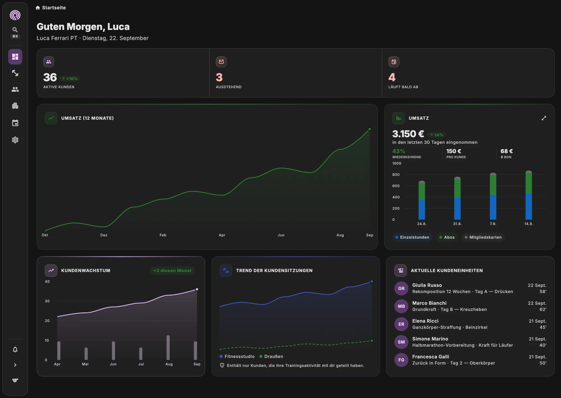Image resolution: width=561 pixels, height=398 pixels.
Task: Click the pending mail icon above Ausstehend
Action: point(221,62)
